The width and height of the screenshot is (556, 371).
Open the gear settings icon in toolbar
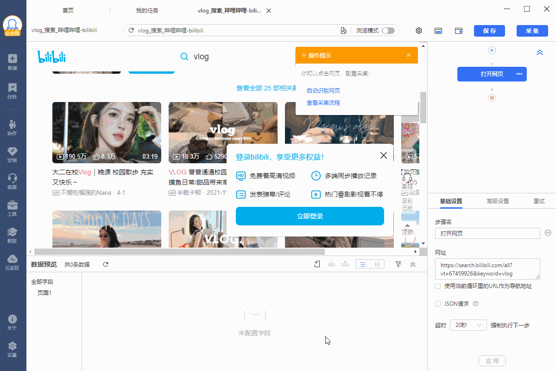click(419, 31)
